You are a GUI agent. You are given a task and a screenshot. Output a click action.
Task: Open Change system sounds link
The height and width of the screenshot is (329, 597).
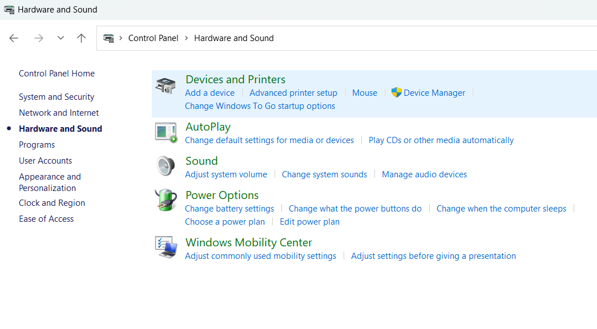coord(324,174)
